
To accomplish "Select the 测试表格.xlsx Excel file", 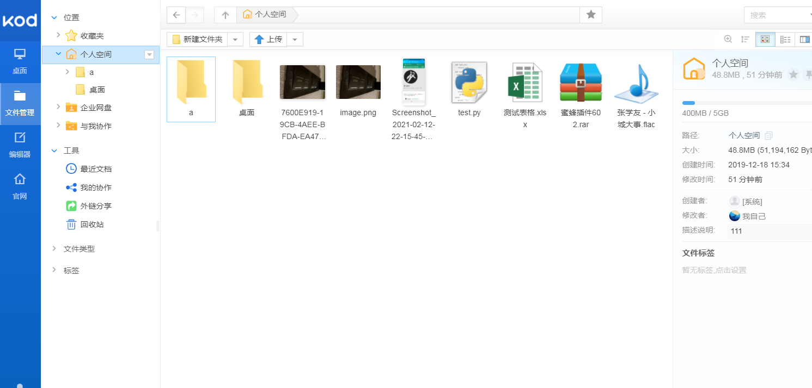I will (526, 95).
